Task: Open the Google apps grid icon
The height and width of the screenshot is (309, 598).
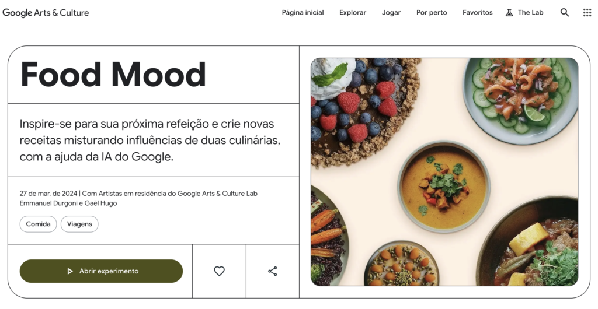Action: [x=587, y=13]
